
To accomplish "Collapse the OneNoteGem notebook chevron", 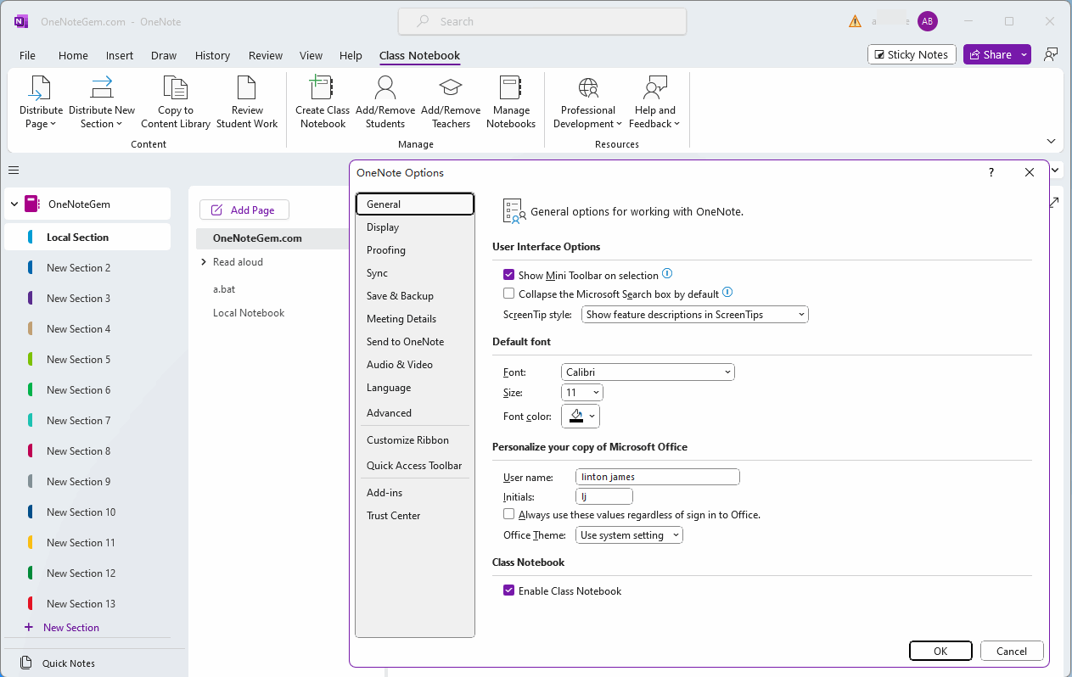I will coord(14,204).
